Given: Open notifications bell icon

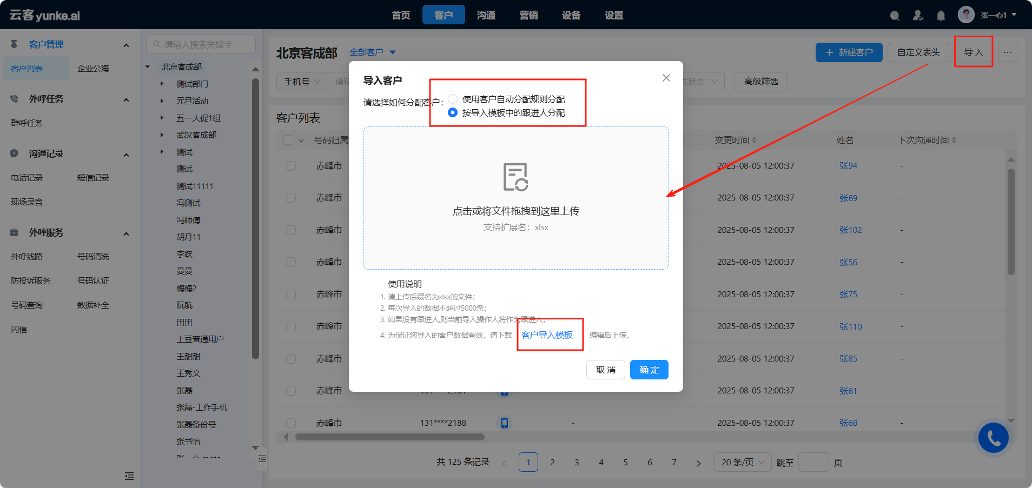Looking at the screenshot, I should pyautogui.click(x=941, y=16).
